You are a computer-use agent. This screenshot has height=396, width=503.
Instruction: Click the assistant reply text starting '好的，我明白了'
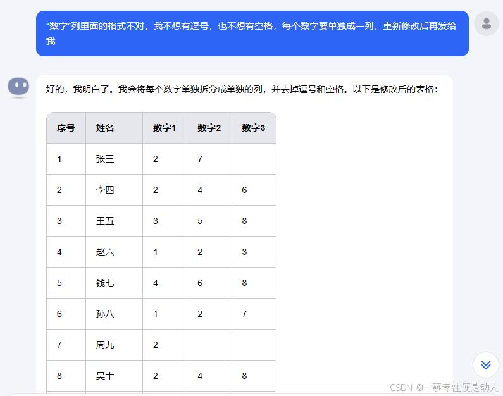[242, 89]
